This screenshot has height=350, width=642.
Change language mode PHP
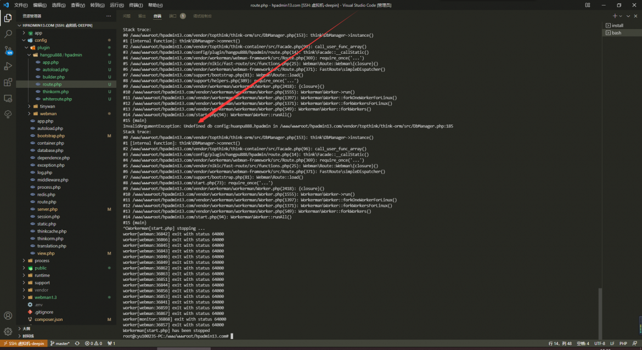pos(623,343)
